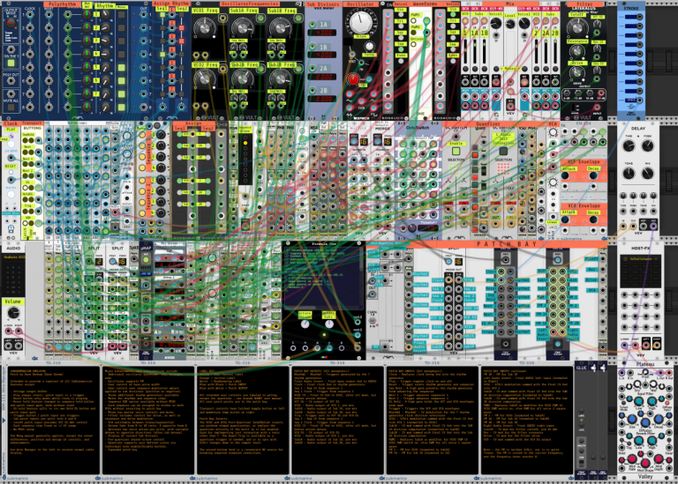
Task: Toggle lit Polyrhythm mute button in row 5
Action: (x=122, y=68)
